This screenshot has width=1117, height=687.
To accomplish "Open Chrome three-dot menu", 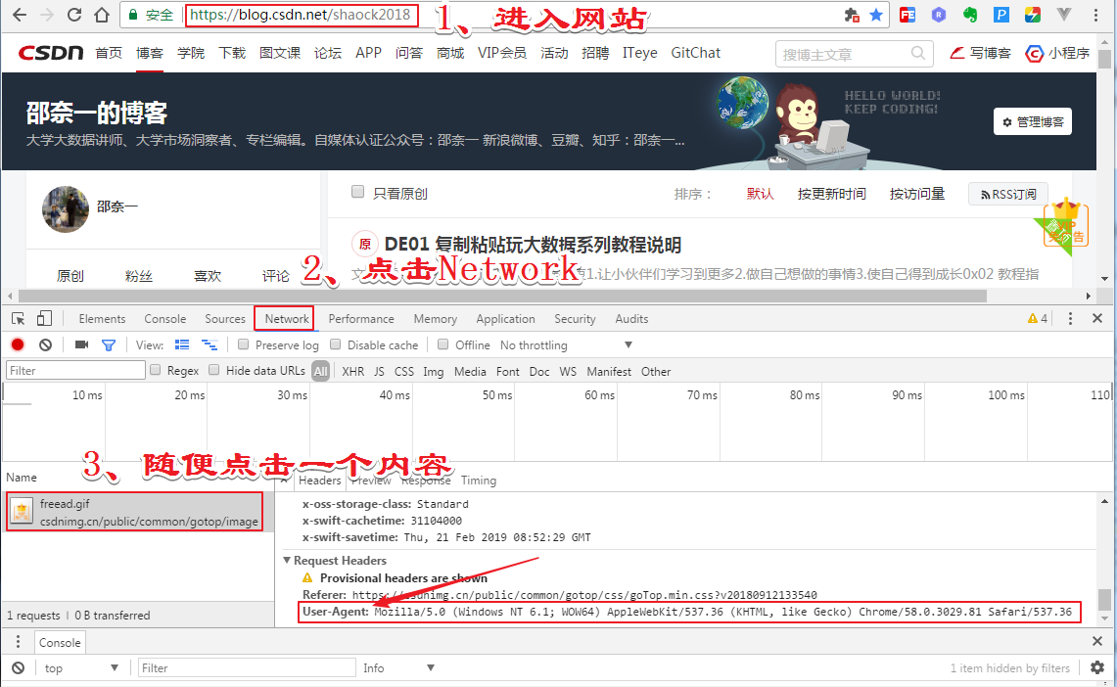I will 1096,15.
